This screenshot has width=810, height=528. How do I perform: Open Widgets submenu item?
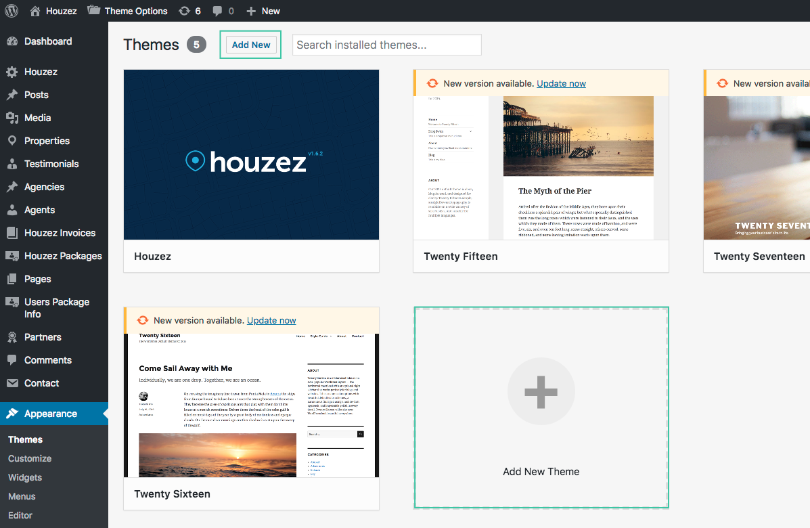(x=25, y=477)
